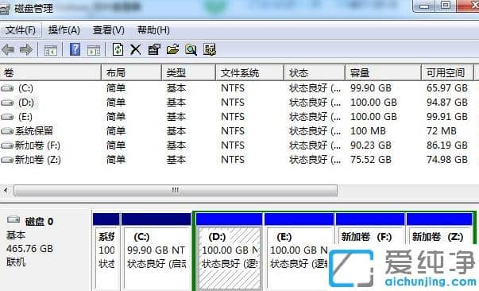
Task: Click the 99.90 GB capacity cell
Action: coord(370,88)
